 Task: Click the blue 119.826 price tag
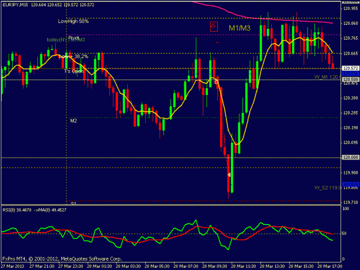pyautogui.click(x=351, y=184)
